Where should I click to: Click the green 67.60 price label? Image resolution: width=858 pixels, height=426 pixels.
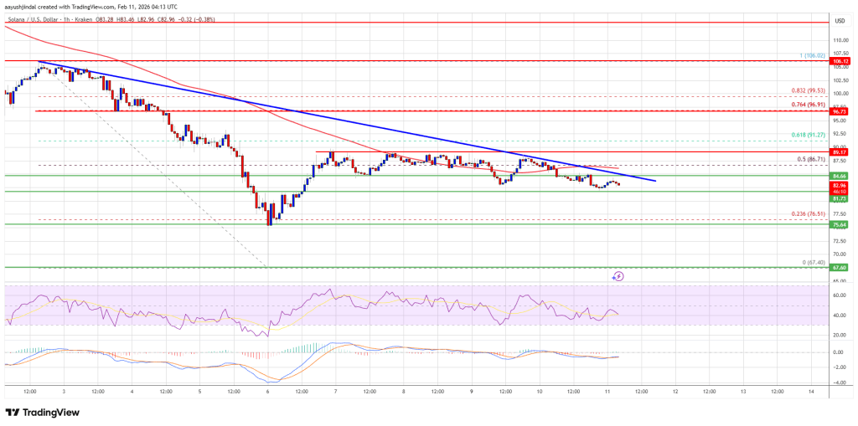click(840, 268)
